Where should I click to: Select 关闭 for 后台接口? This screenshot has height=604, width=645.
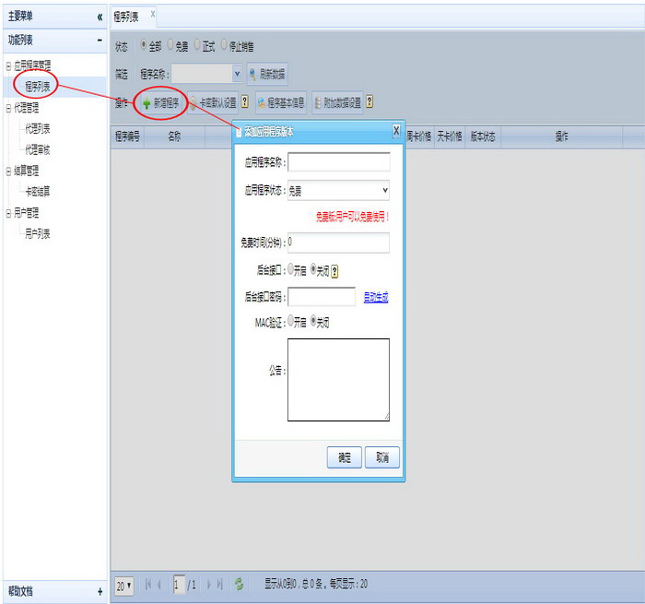point(313,269)
